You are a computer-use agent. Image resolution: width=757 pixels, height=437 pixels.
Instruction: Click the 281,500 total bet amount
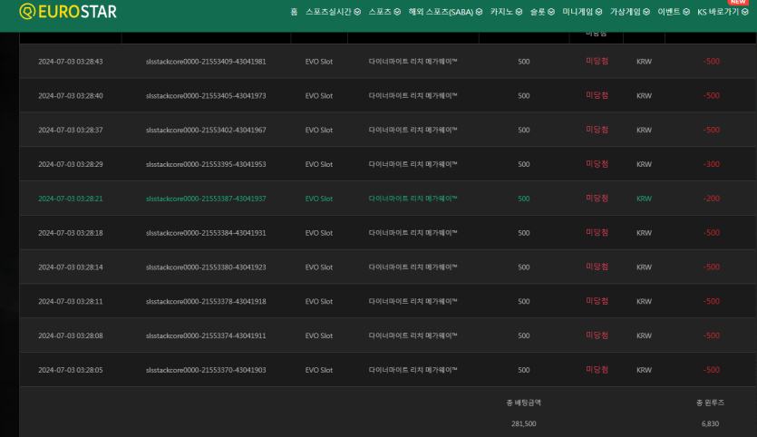523,423
